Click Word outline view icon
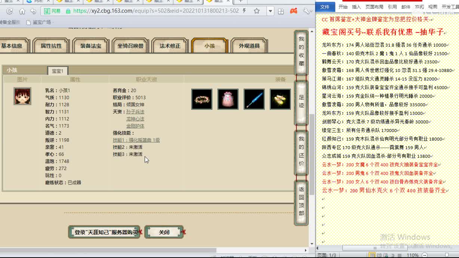Image resolution: width=459 pixels, height=258 pixels. [392, 255]
